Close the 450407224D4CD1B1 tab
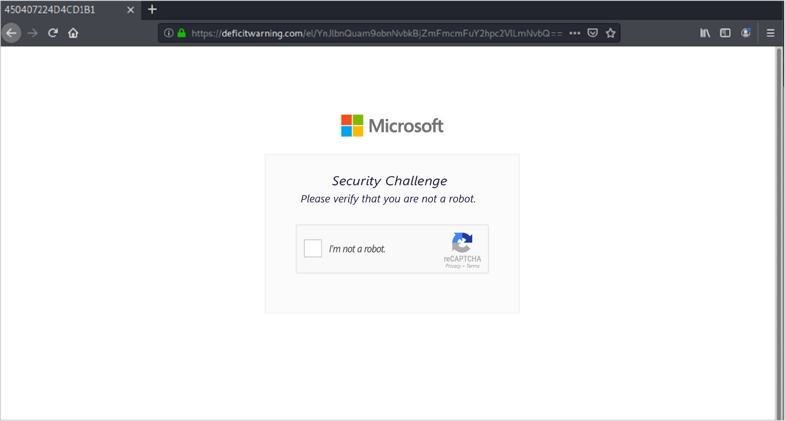The height and width of the screenshot is (421, 785). [131, 10]
